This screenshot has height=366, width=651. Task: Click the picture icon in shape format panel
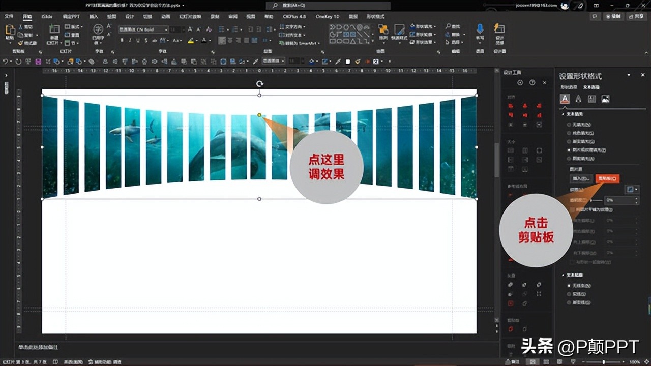click(x=605, y=99)
